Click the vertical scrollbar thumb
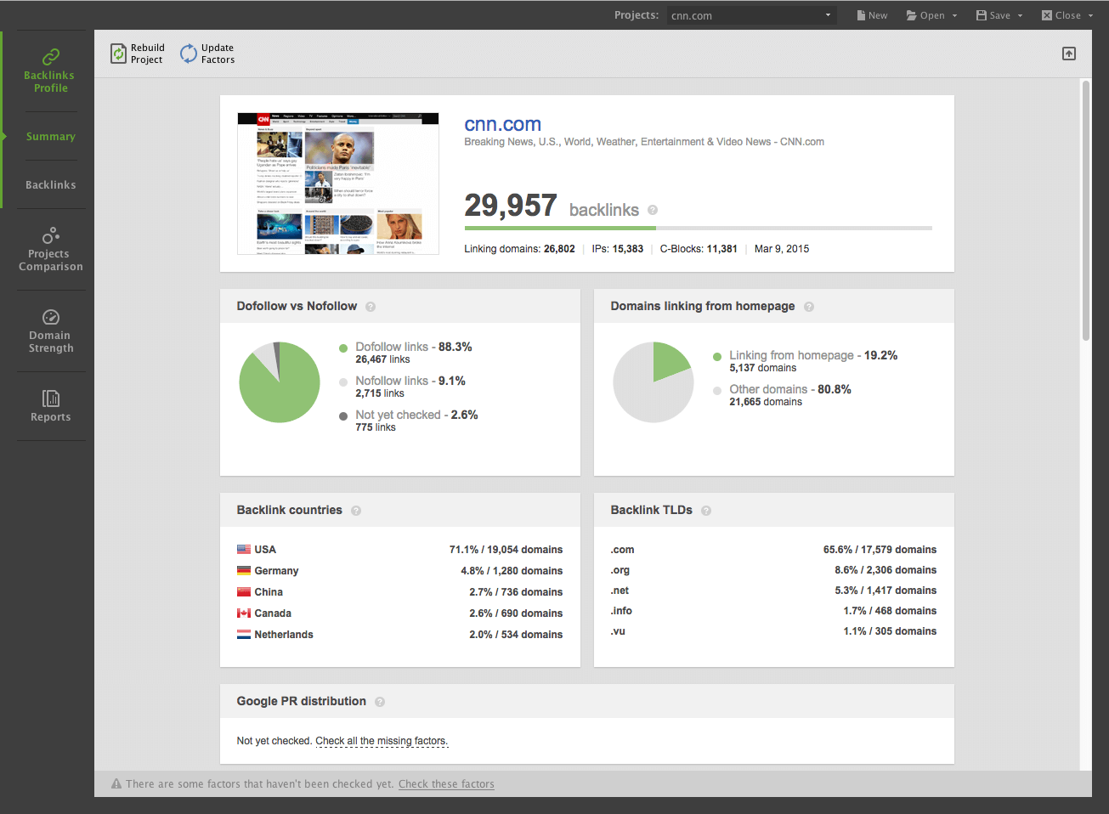Viewport: 1109px width, 814px height. [x=1086, y=211]
